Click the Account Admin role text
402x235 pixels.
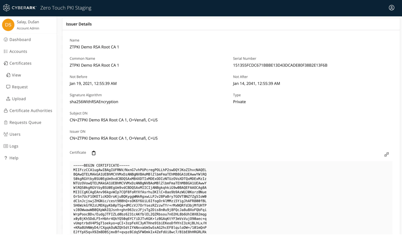click(x=28, y=28)
